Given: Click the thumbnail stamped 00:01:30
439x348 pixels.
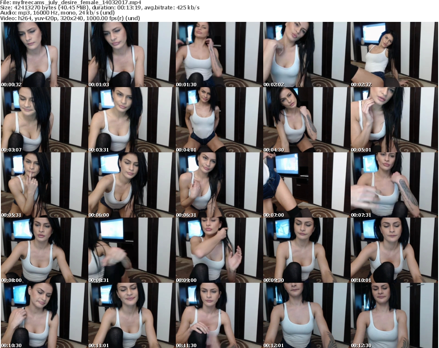Looking at the screenshot, I should point(219,54).
